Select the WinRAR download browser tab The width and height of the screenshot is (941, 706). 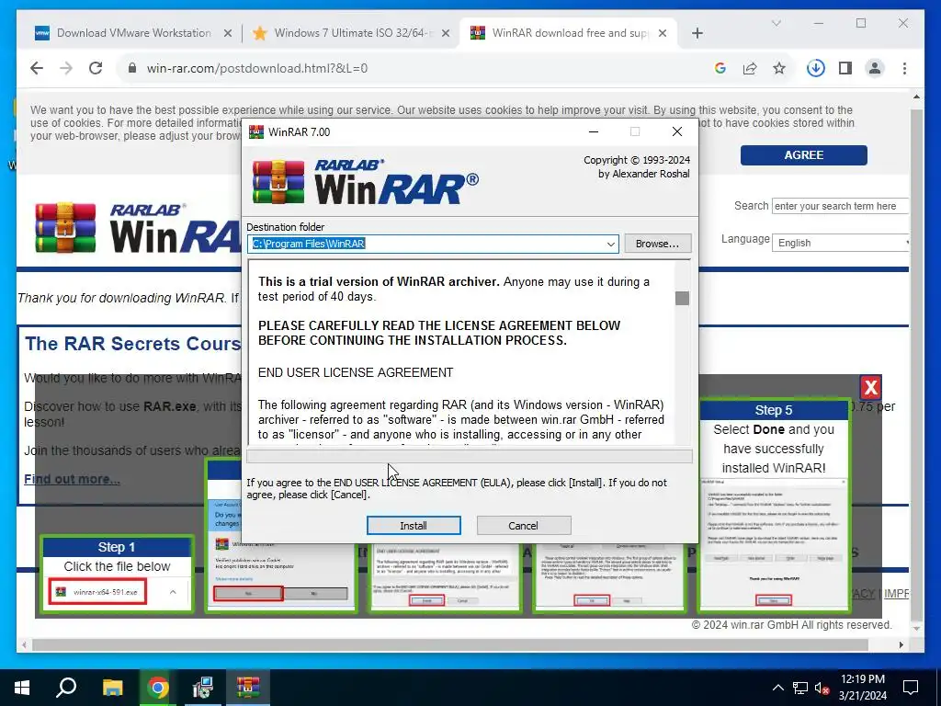point(568,33)
